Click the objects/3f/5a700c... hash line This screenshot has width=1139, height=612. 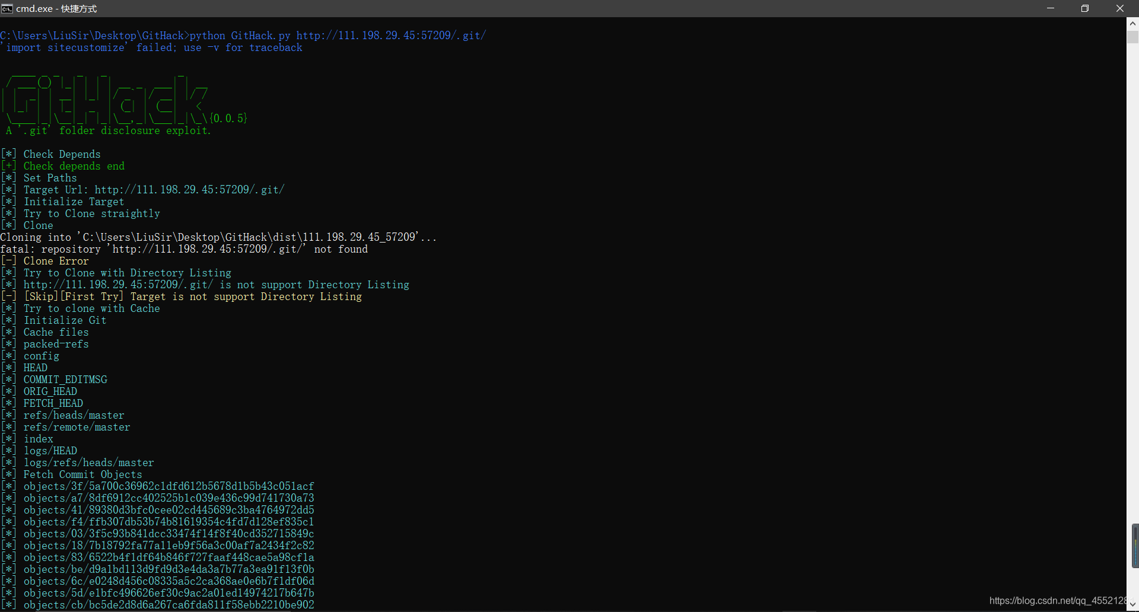coord(158,486)
